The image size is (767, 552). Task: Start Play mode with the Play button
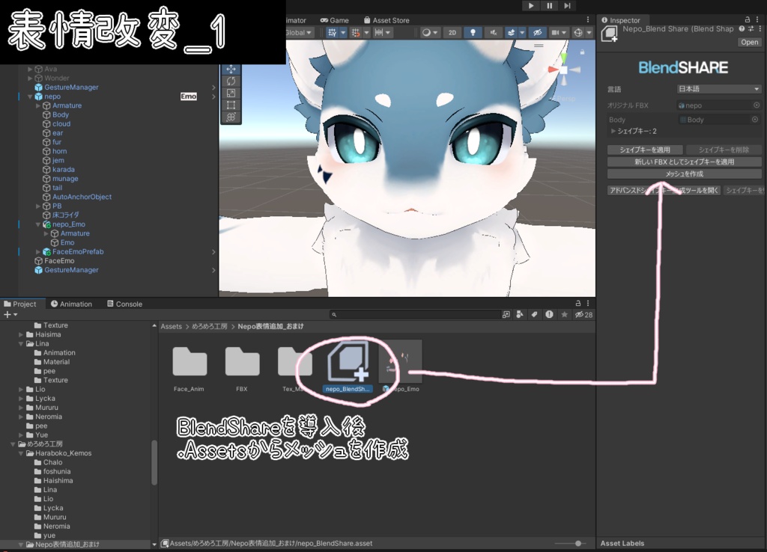(531, 6)
